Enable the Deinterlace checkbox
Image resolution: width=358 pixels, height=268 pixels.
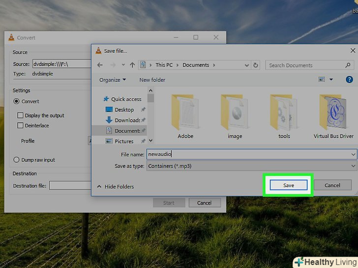coord(20,125)
